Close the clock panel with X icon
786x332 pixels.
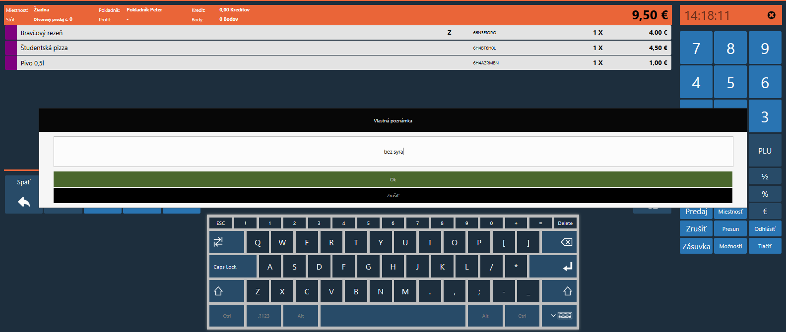[x=771, y=15]
